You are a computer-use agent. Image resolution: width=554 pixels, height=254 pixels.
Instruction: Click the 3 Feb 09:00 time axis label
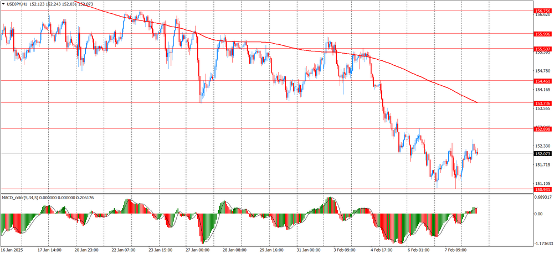coord(345,250)
